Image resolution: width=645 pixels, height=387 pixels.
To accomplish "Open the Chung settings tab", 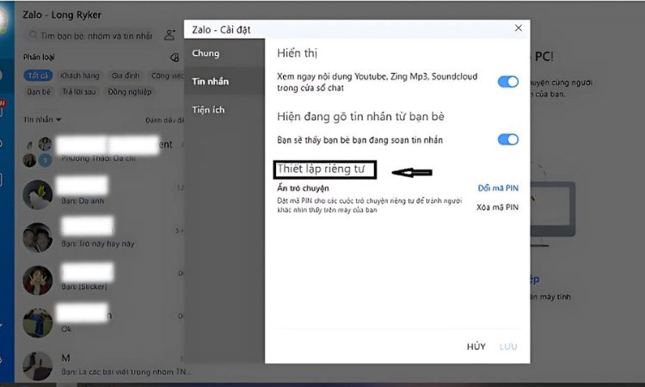I will click(206, 53).
